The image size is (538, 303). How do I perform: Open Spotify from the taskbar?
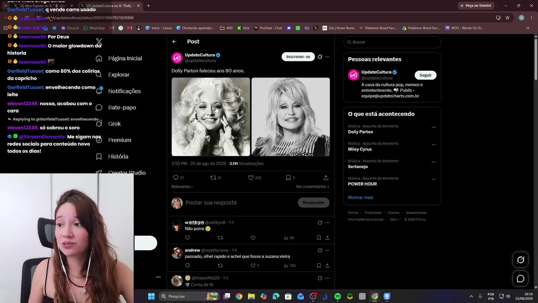click(338, 297)
